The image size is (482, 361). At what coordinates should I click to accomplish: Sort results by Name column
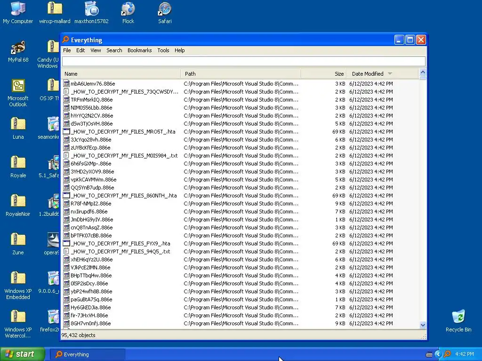point(121,74)
